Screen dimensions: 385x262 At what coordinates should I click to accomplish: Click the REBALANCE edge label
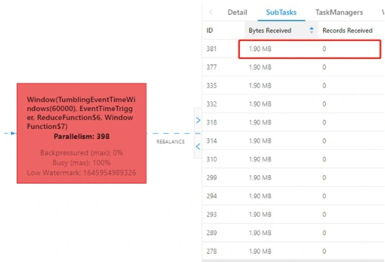[x=170, y=142]
